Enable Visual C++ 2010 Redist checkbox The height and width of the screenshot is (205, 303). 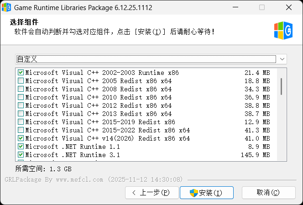point(21,97)
